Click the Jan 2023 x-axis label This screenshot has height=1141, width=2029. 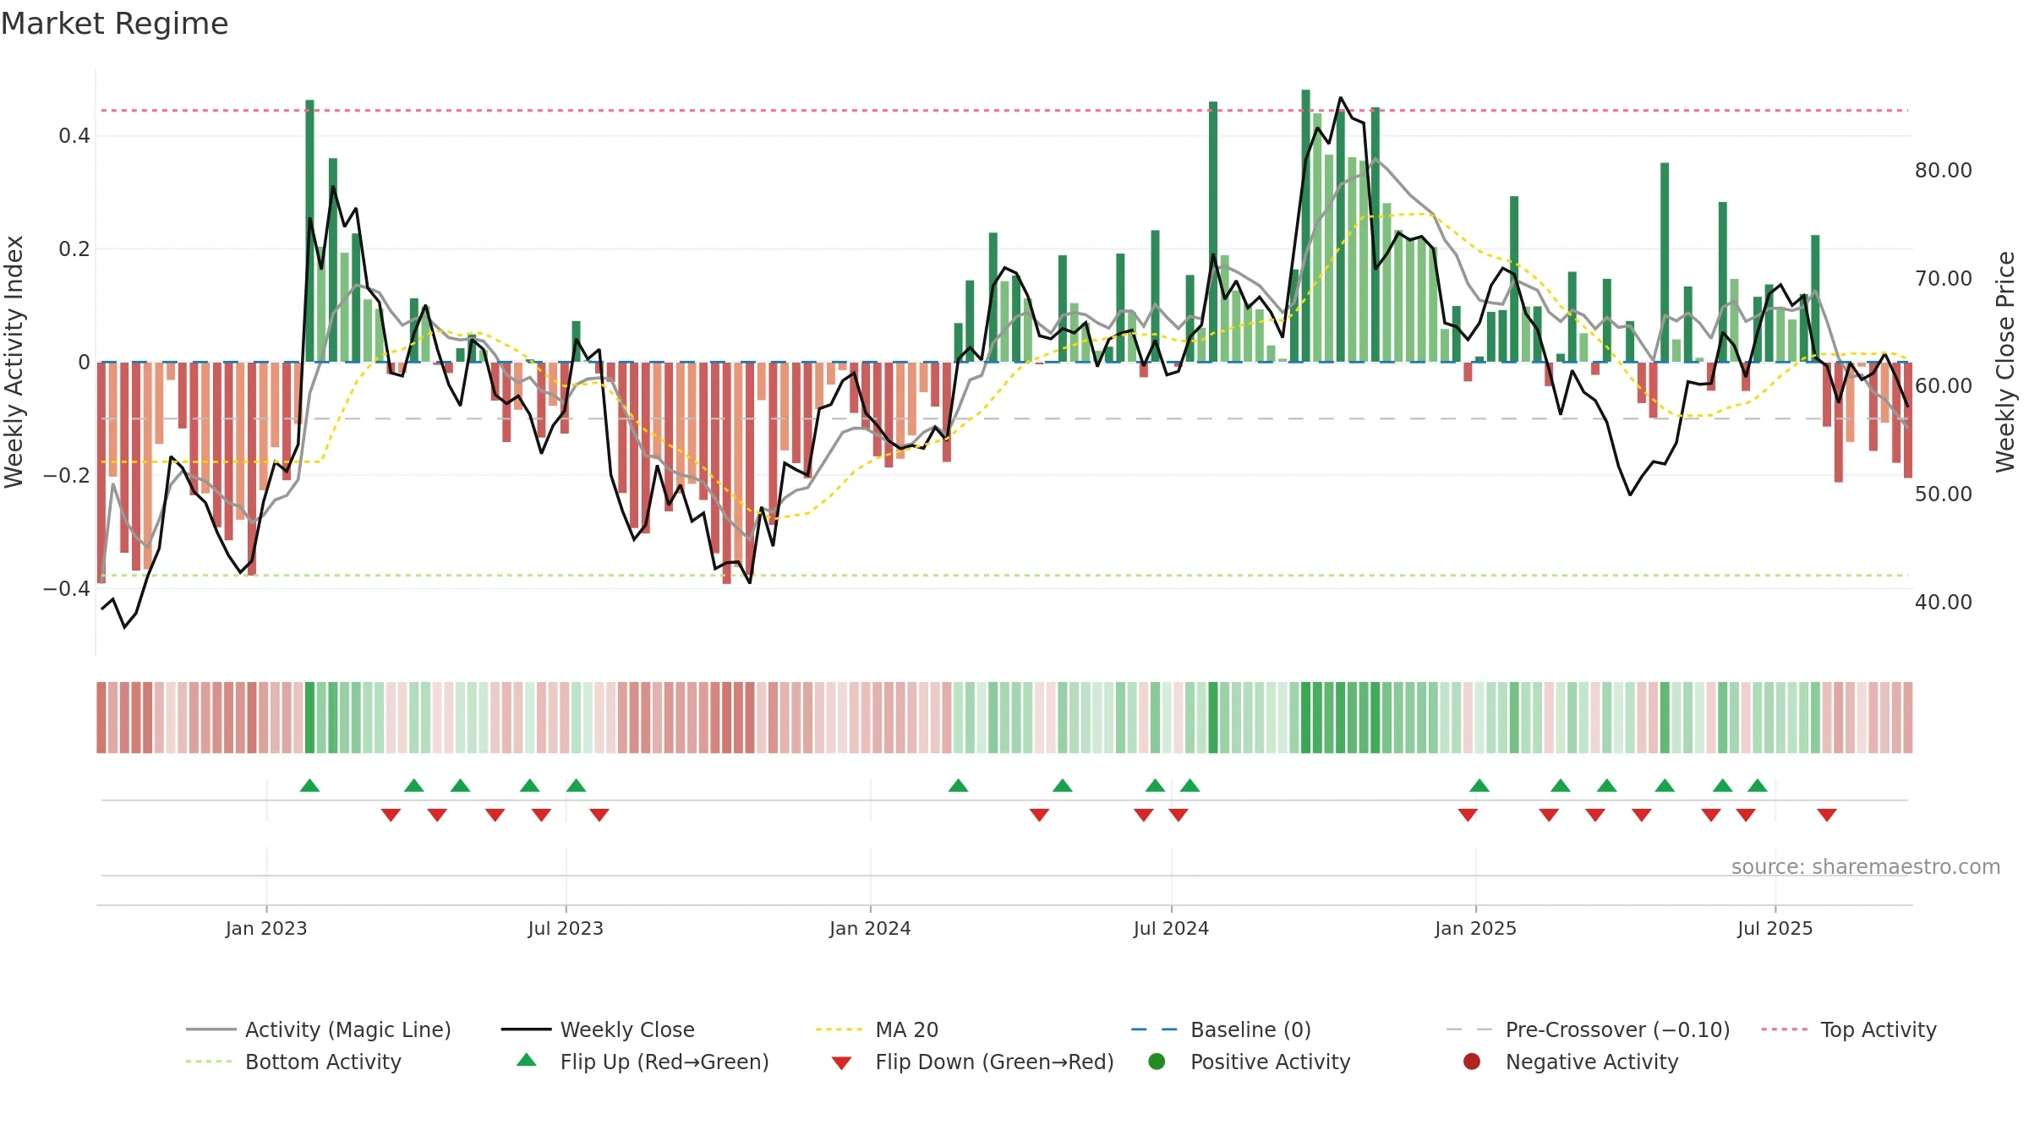click(x=266, y=928)
